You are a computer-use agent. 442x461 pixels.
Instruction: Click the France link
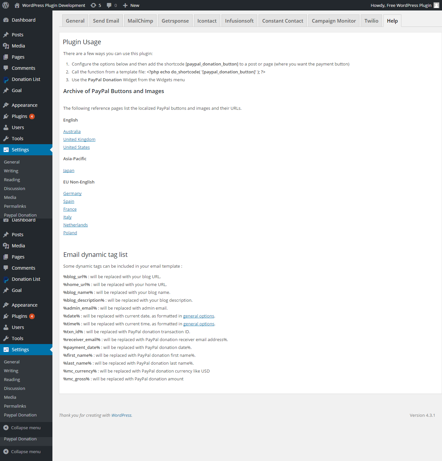click(70, 209)
